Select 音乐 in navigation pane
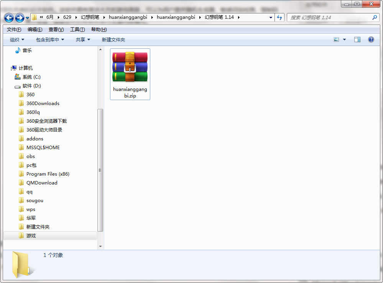The width and height of the screenshot is (383, 283). [27, 50]
